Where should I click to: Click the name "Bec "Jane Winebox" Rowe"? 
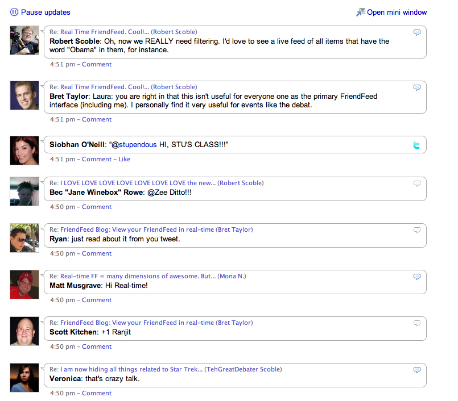[96, 192]
